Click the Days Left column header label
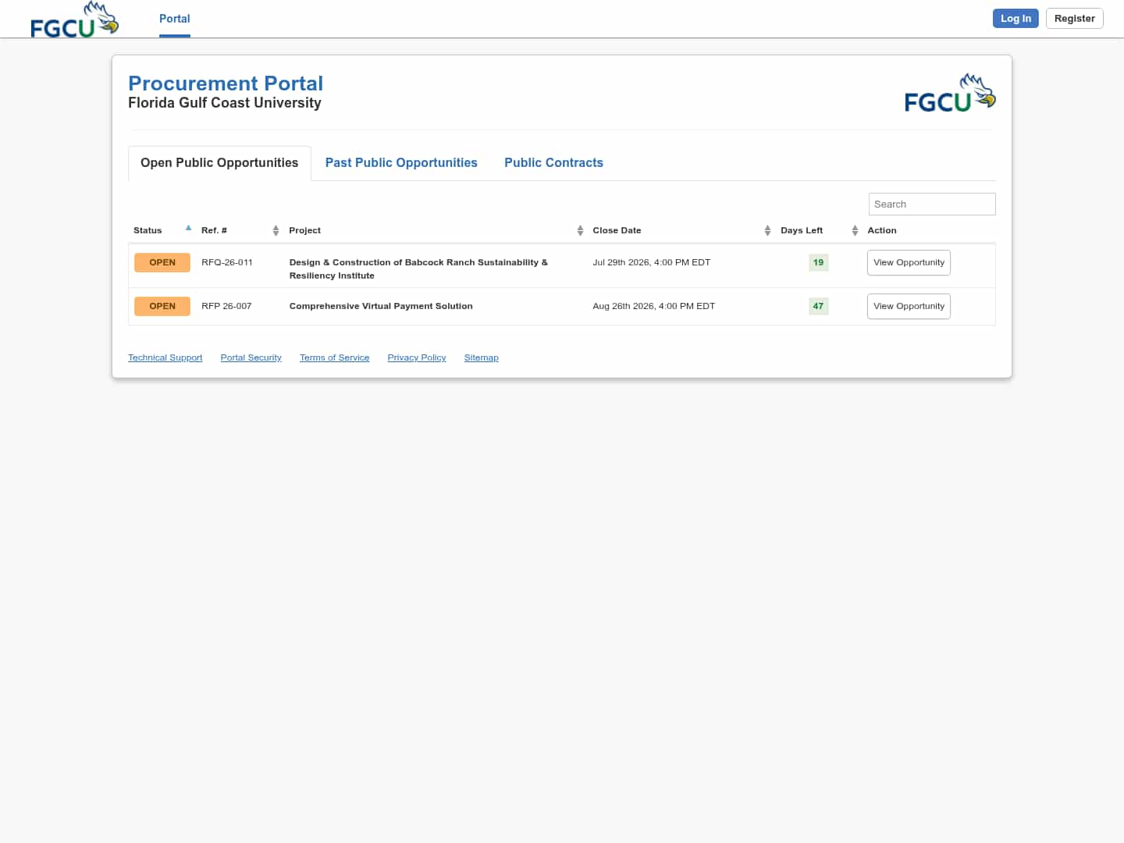The width and height of the screenshot is (1124, 843). [802, 230]
